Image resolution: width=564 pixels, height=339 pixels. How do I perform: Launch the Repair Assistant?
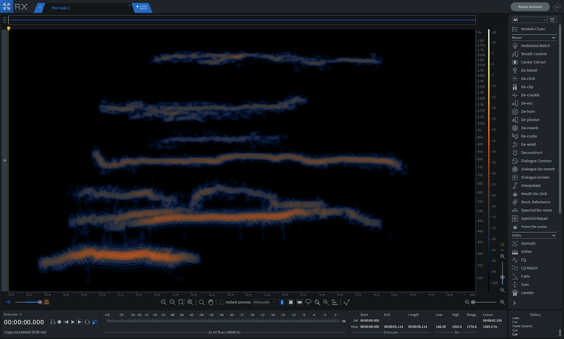coord(530,7)
